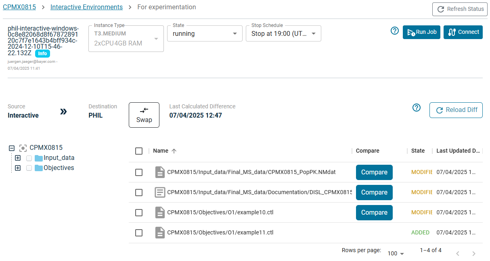This screenshot has height=261, width=490.
Task: Open the Stop Schedule dropdown
Action: point(283,34)
